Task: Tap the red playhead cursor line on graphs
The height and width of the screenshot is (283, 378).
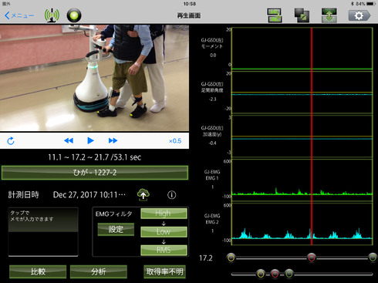Action: (x=312, y=136)
